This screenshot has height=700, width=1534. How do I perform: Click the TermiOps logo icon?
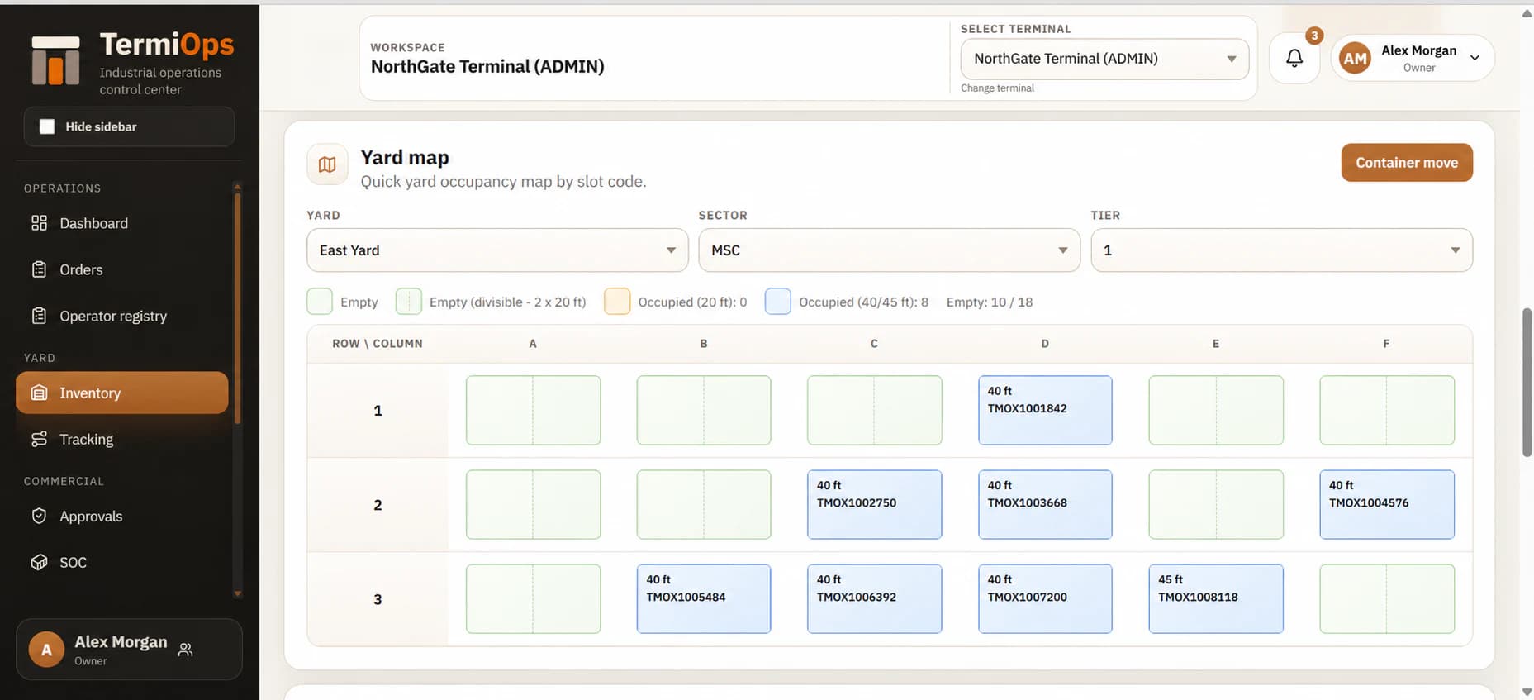tap(55, 60)
